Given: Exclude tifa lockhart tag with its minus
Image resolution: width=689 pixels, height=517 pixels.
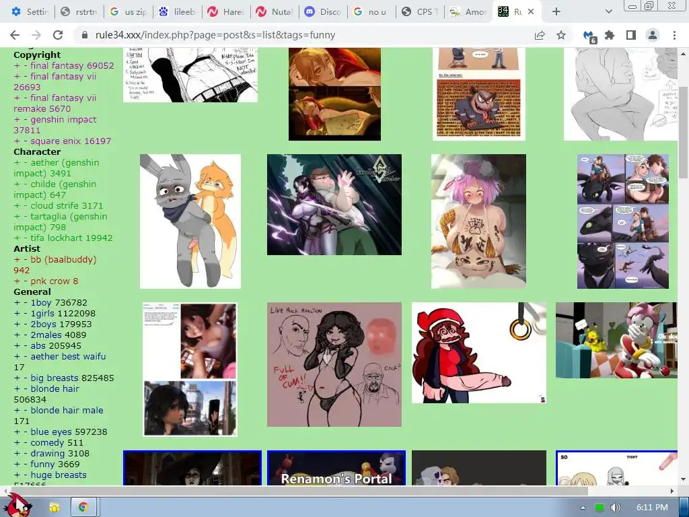Looking at the screenshot, I should pyautogui.click(x=26, y=238).
